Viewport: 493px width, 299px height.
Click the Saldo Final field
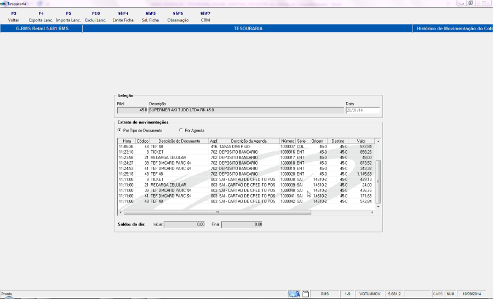click(242, 224)
